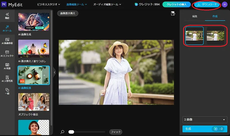Open the ビジネススタジオ dropdown menu
230x136 pixels.
[x=49, y=4]
